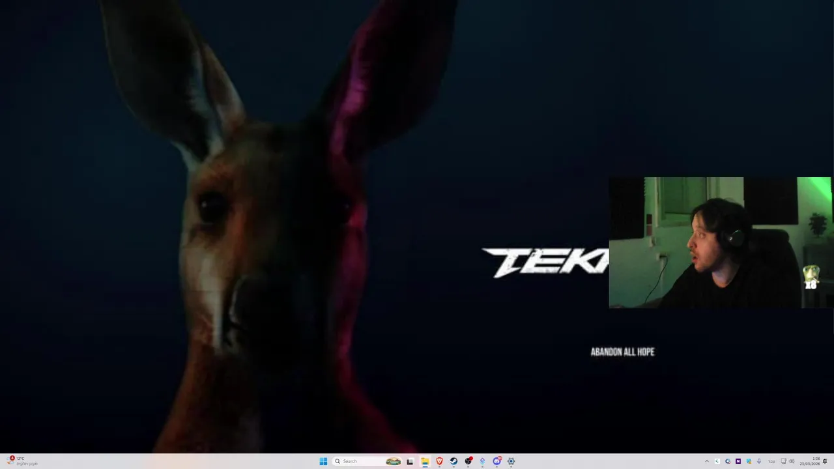Image resolution: width=834 pixels, height=469 pixels.
Task: Click the shield-colored security tray icon
Action: point(749,461)
